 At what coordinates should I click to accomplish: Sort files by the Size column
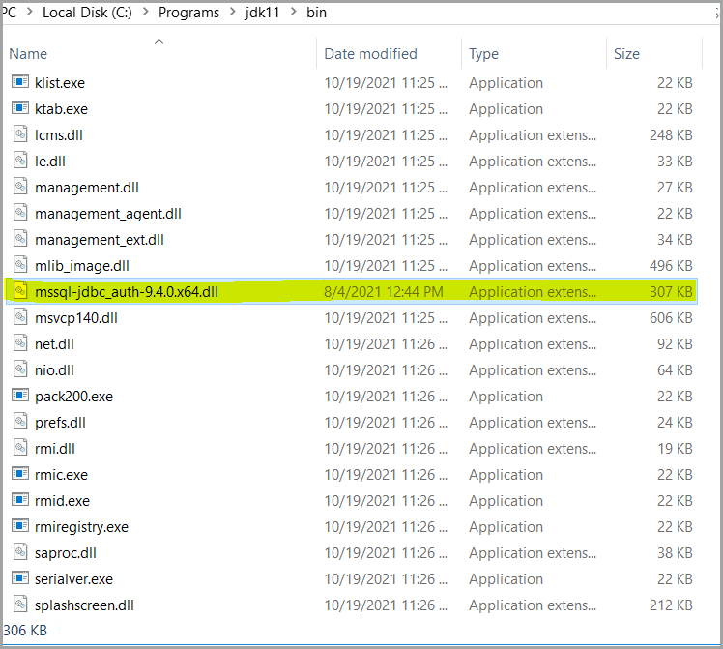(626, 54)
